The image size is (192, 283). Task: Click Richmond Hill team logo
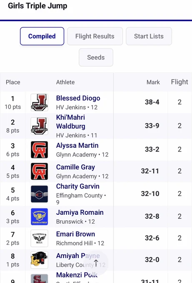point(40,238)
